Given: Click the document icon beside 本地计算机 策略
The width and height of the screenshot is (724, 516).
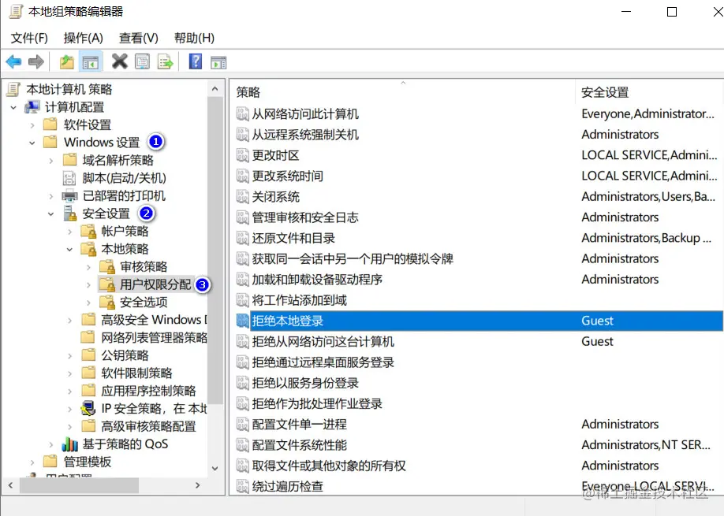Looking at the screenshot, I should click(x=13, y=89).
